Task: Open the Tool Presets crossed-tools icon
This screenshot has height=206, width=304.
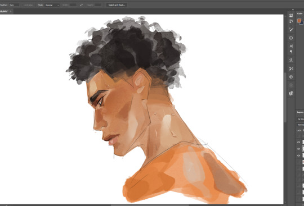Action: click(x=291, y=68)
